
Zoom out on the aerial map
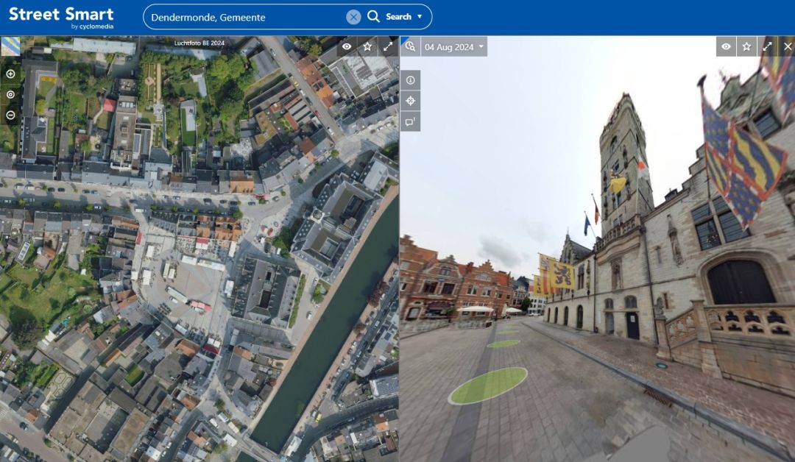[x=10, y=115]
